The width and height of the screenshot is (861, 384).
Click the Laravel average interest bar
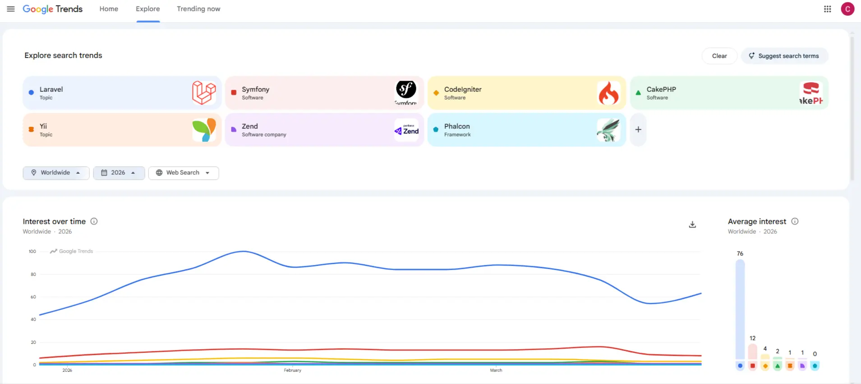point(740,309)
